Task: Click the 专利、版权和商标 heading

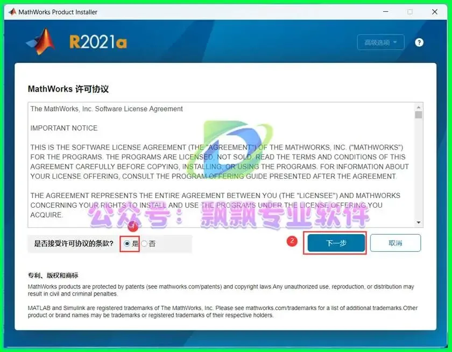Action: point(53,276)
